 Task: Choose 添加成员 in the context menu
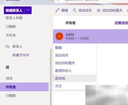[x=75, y=55]
